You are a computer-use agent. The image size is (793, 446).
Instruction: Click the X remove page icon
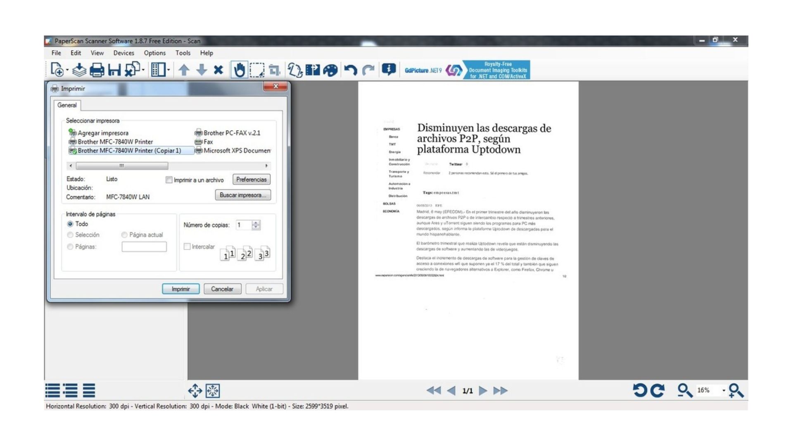218,70
